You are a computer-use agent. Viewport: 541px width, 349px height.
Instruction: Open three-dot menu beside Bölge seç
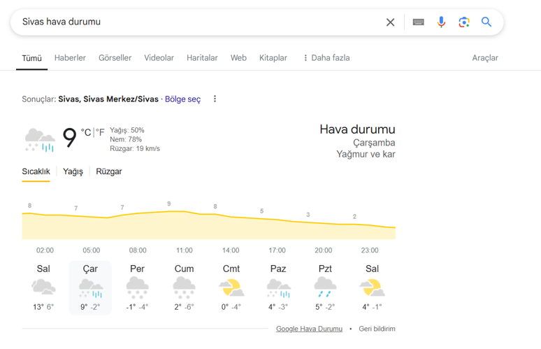pos(215,99)
